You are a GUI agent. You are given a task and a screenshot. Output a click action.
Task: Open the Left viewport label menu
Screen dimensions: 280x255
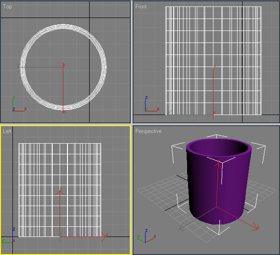pos(7,131)
